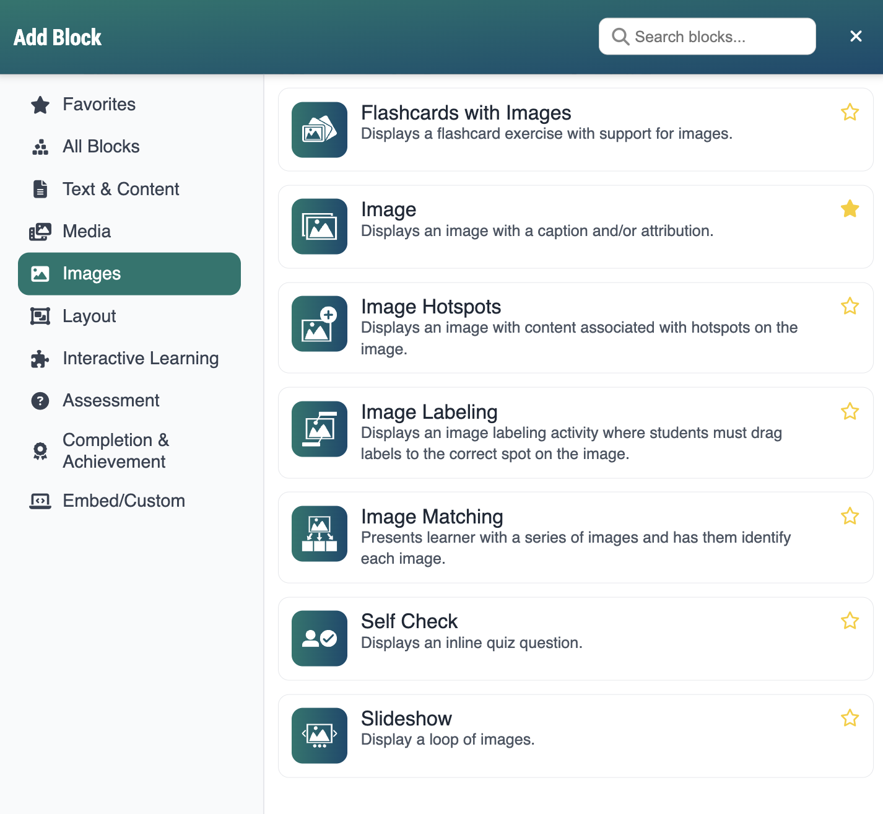Click the Embed/Custom laptop code icon
This screenshot has width=883, height=814.
point(40,501)
